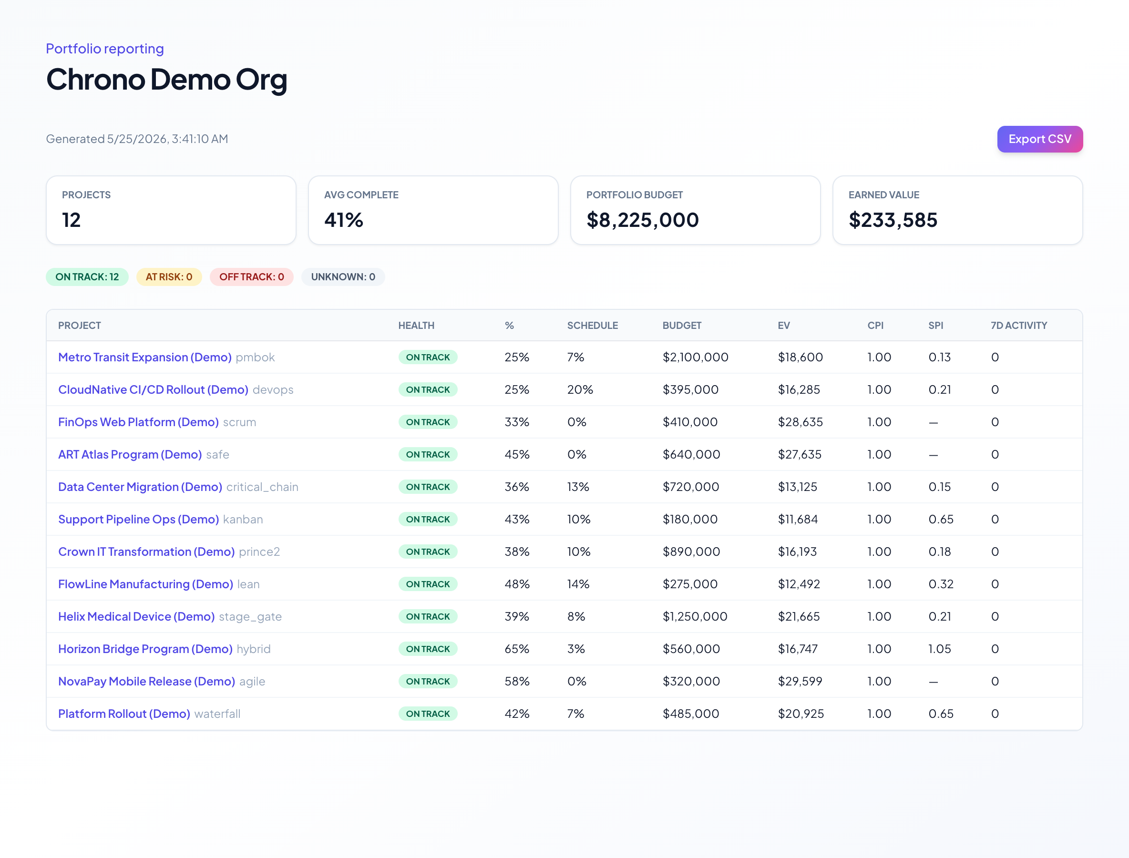Click the SCHEDULE column header

coord(593,325)
